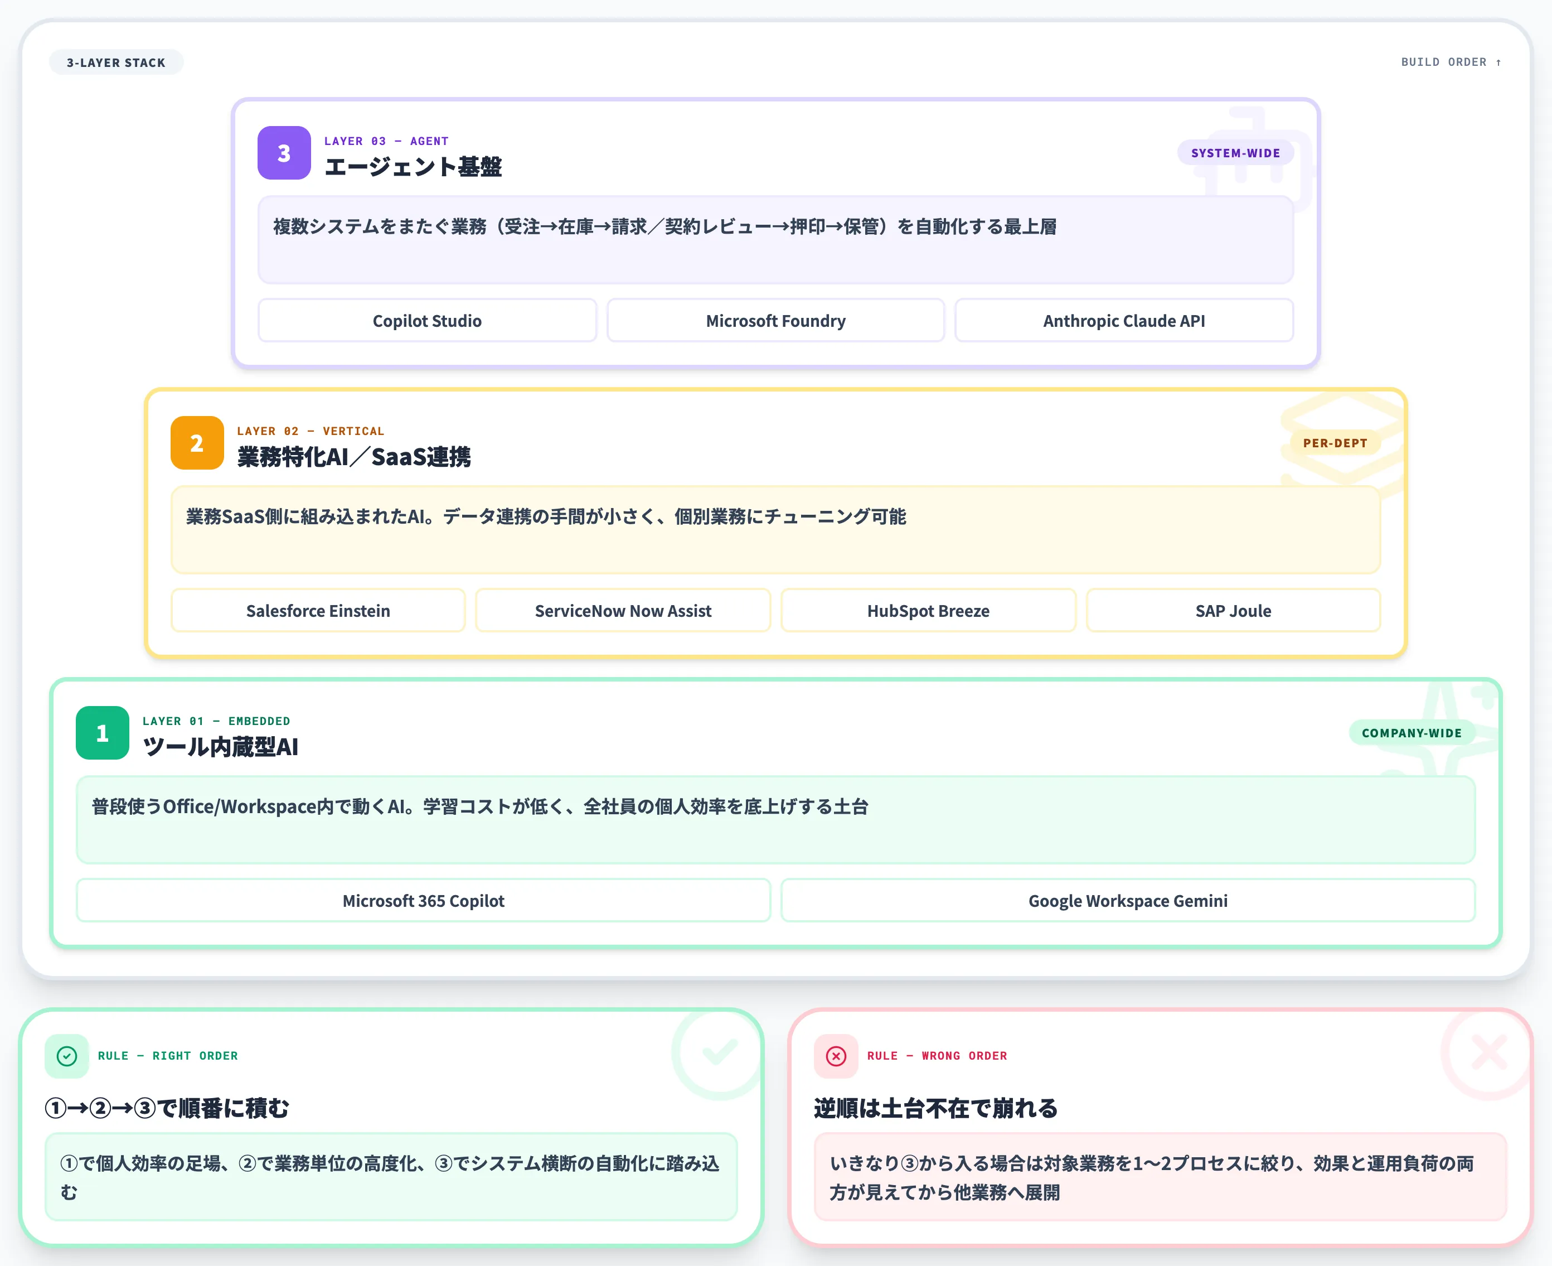Click the PER-DEPT tag

[x=1336, y=443]
